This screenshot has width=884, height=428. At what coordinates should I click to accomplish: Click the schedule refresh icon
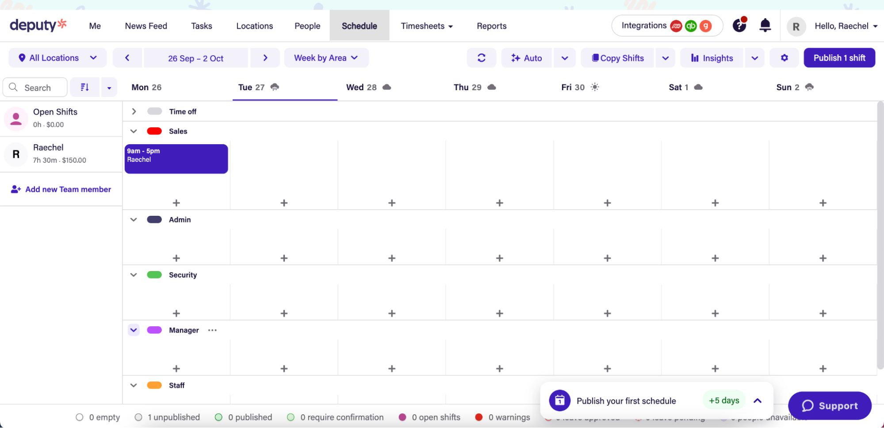481,57
